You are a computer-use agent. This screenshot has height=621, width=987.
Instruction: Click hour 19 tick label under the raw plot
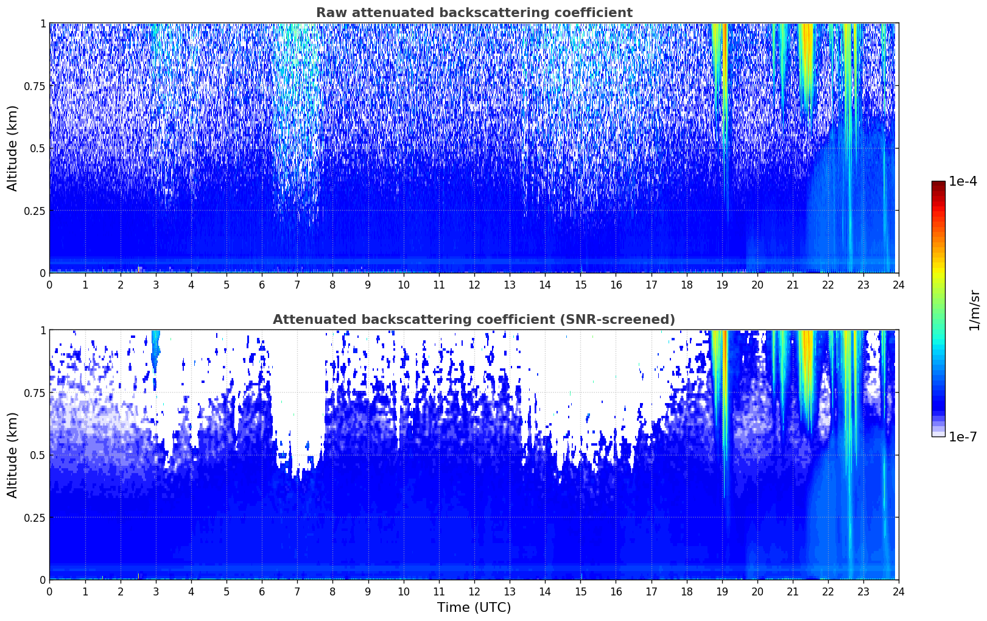(x=722, y=285)
